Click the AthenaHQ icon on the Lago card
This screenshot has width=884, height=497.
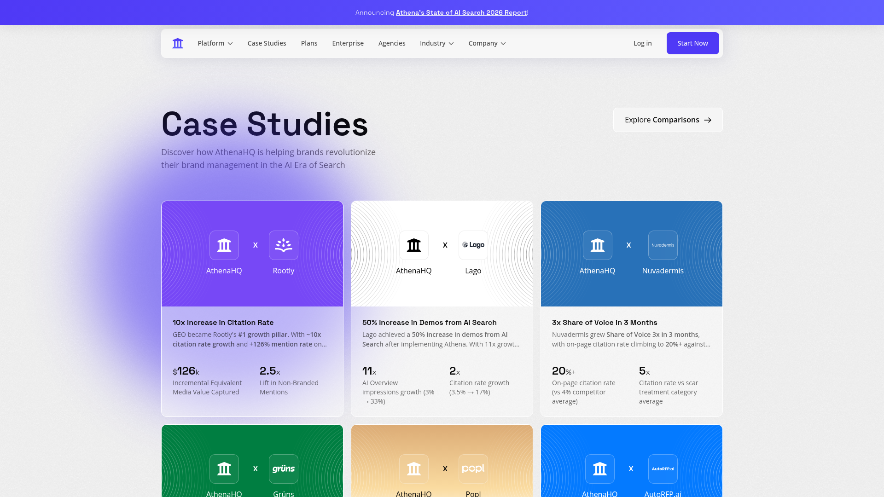point(414,245)
